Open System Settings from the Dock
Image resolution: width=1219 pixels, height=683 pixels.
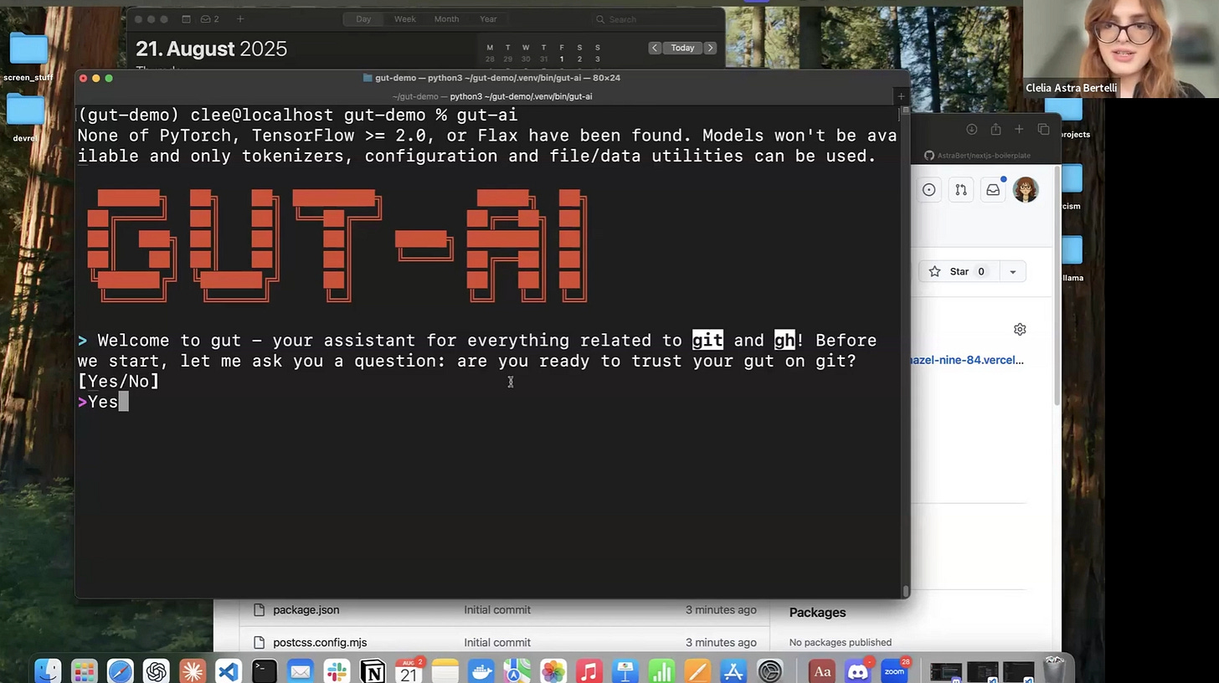click(769, 671)
